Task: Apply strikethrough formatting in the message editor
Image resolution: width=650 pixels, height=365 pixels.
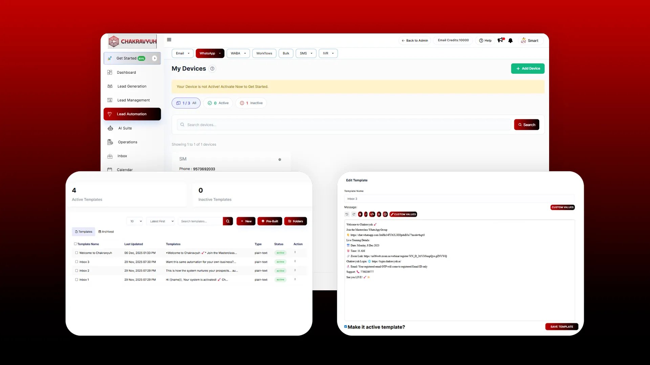Action: click(379, 214)
